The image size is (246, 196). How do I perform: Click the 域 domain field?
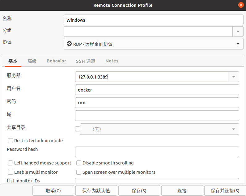click(x=157, y=116)
